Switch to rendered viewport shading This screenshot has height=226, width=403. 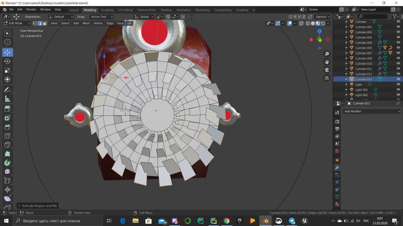click(323, 23)
